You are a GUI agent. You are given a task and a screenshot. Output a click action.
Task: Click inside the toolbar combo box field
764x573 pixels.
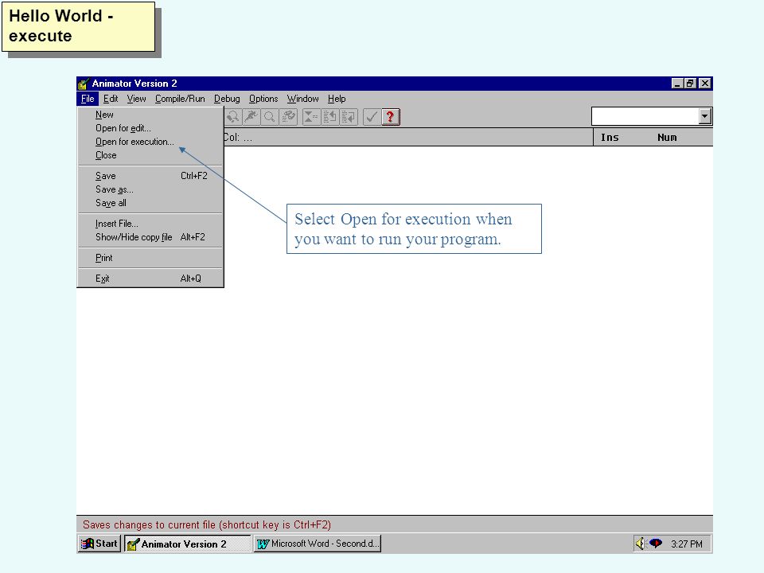click(x=645, y=116)
